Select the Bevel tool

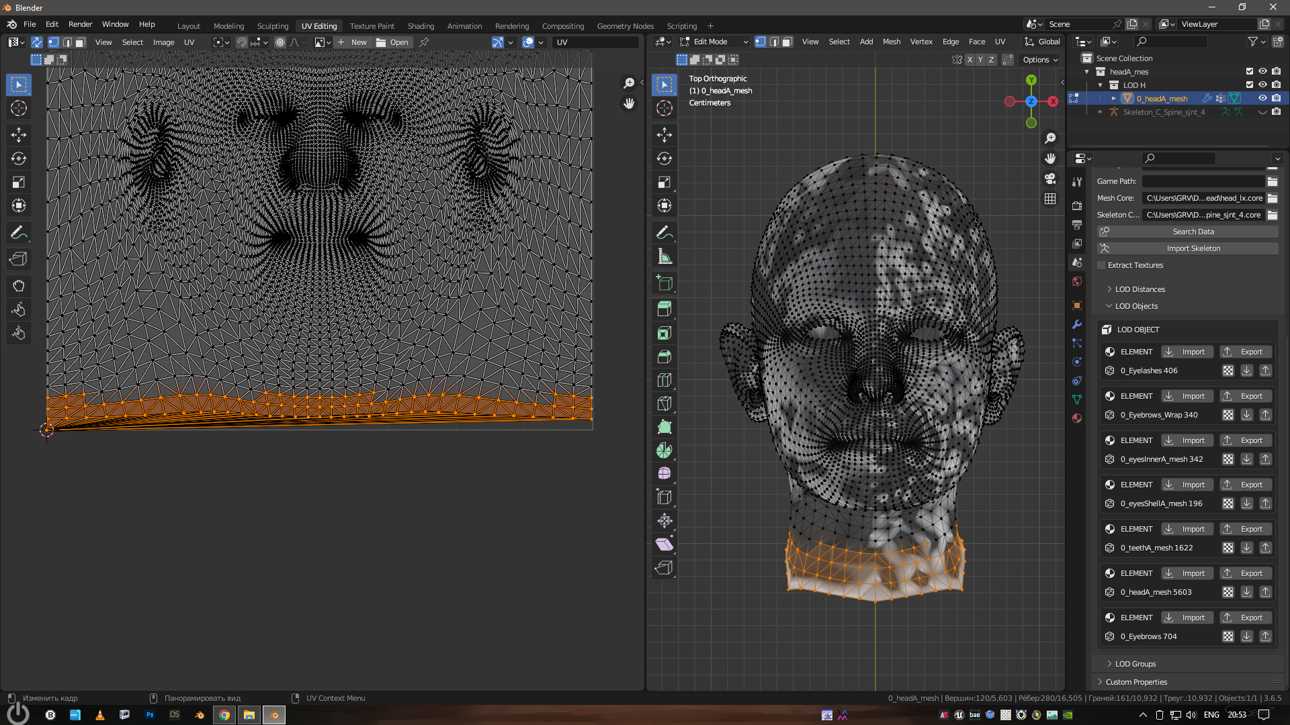[664, 356]
